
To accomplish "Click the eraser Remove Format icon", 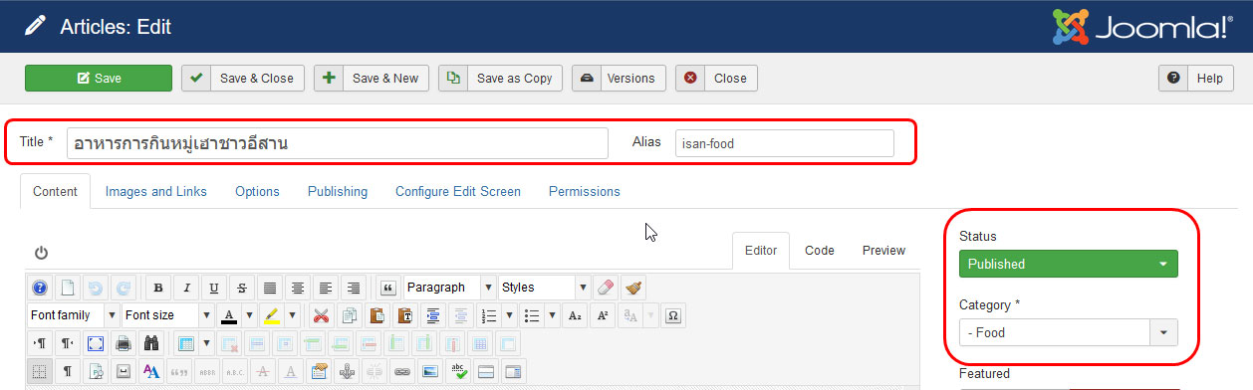I will point(607,288).
